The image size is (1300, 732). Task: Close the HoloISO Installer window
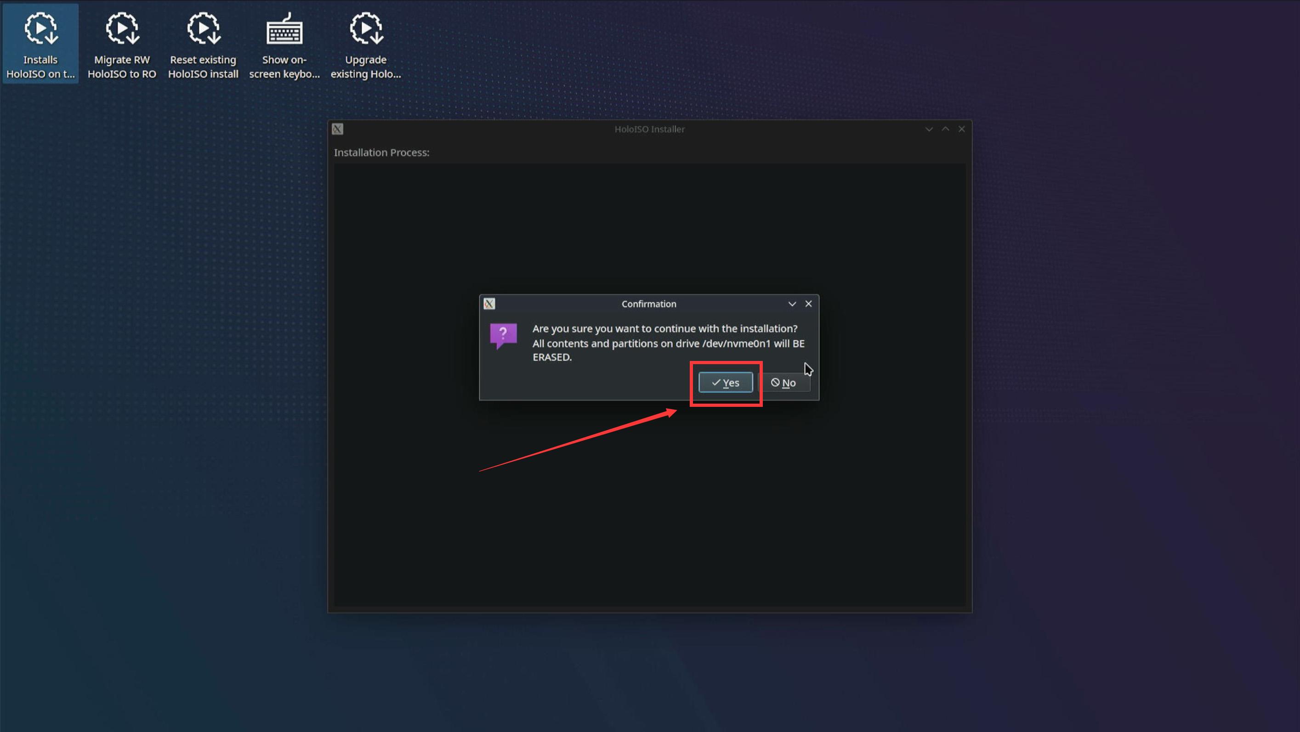click(x=961, y=129)
